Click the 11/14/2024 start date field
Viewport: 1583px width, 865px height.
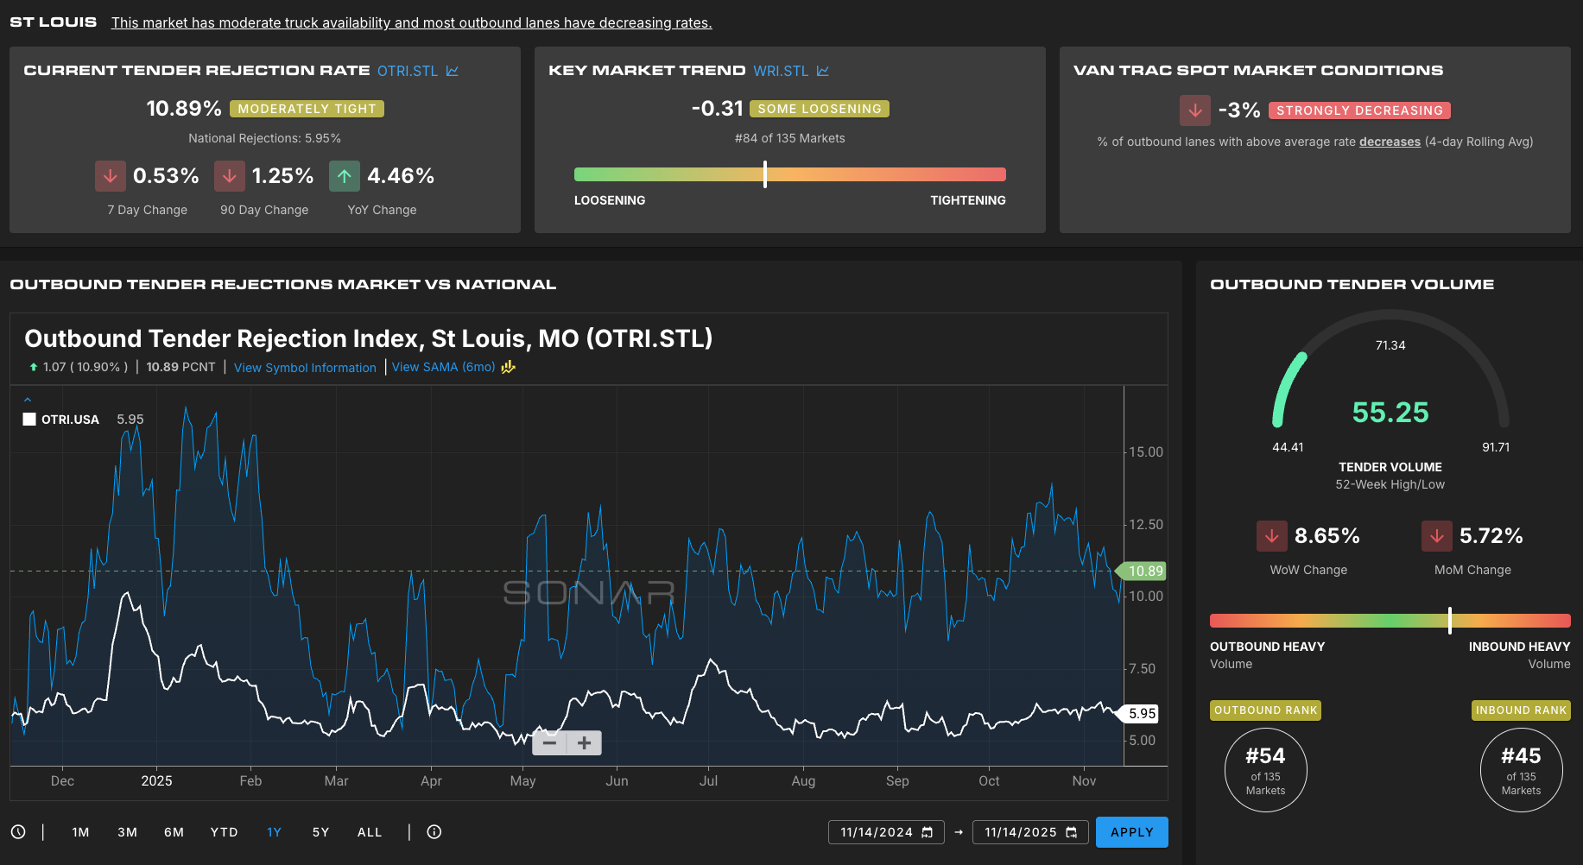(x=876, y=832)
